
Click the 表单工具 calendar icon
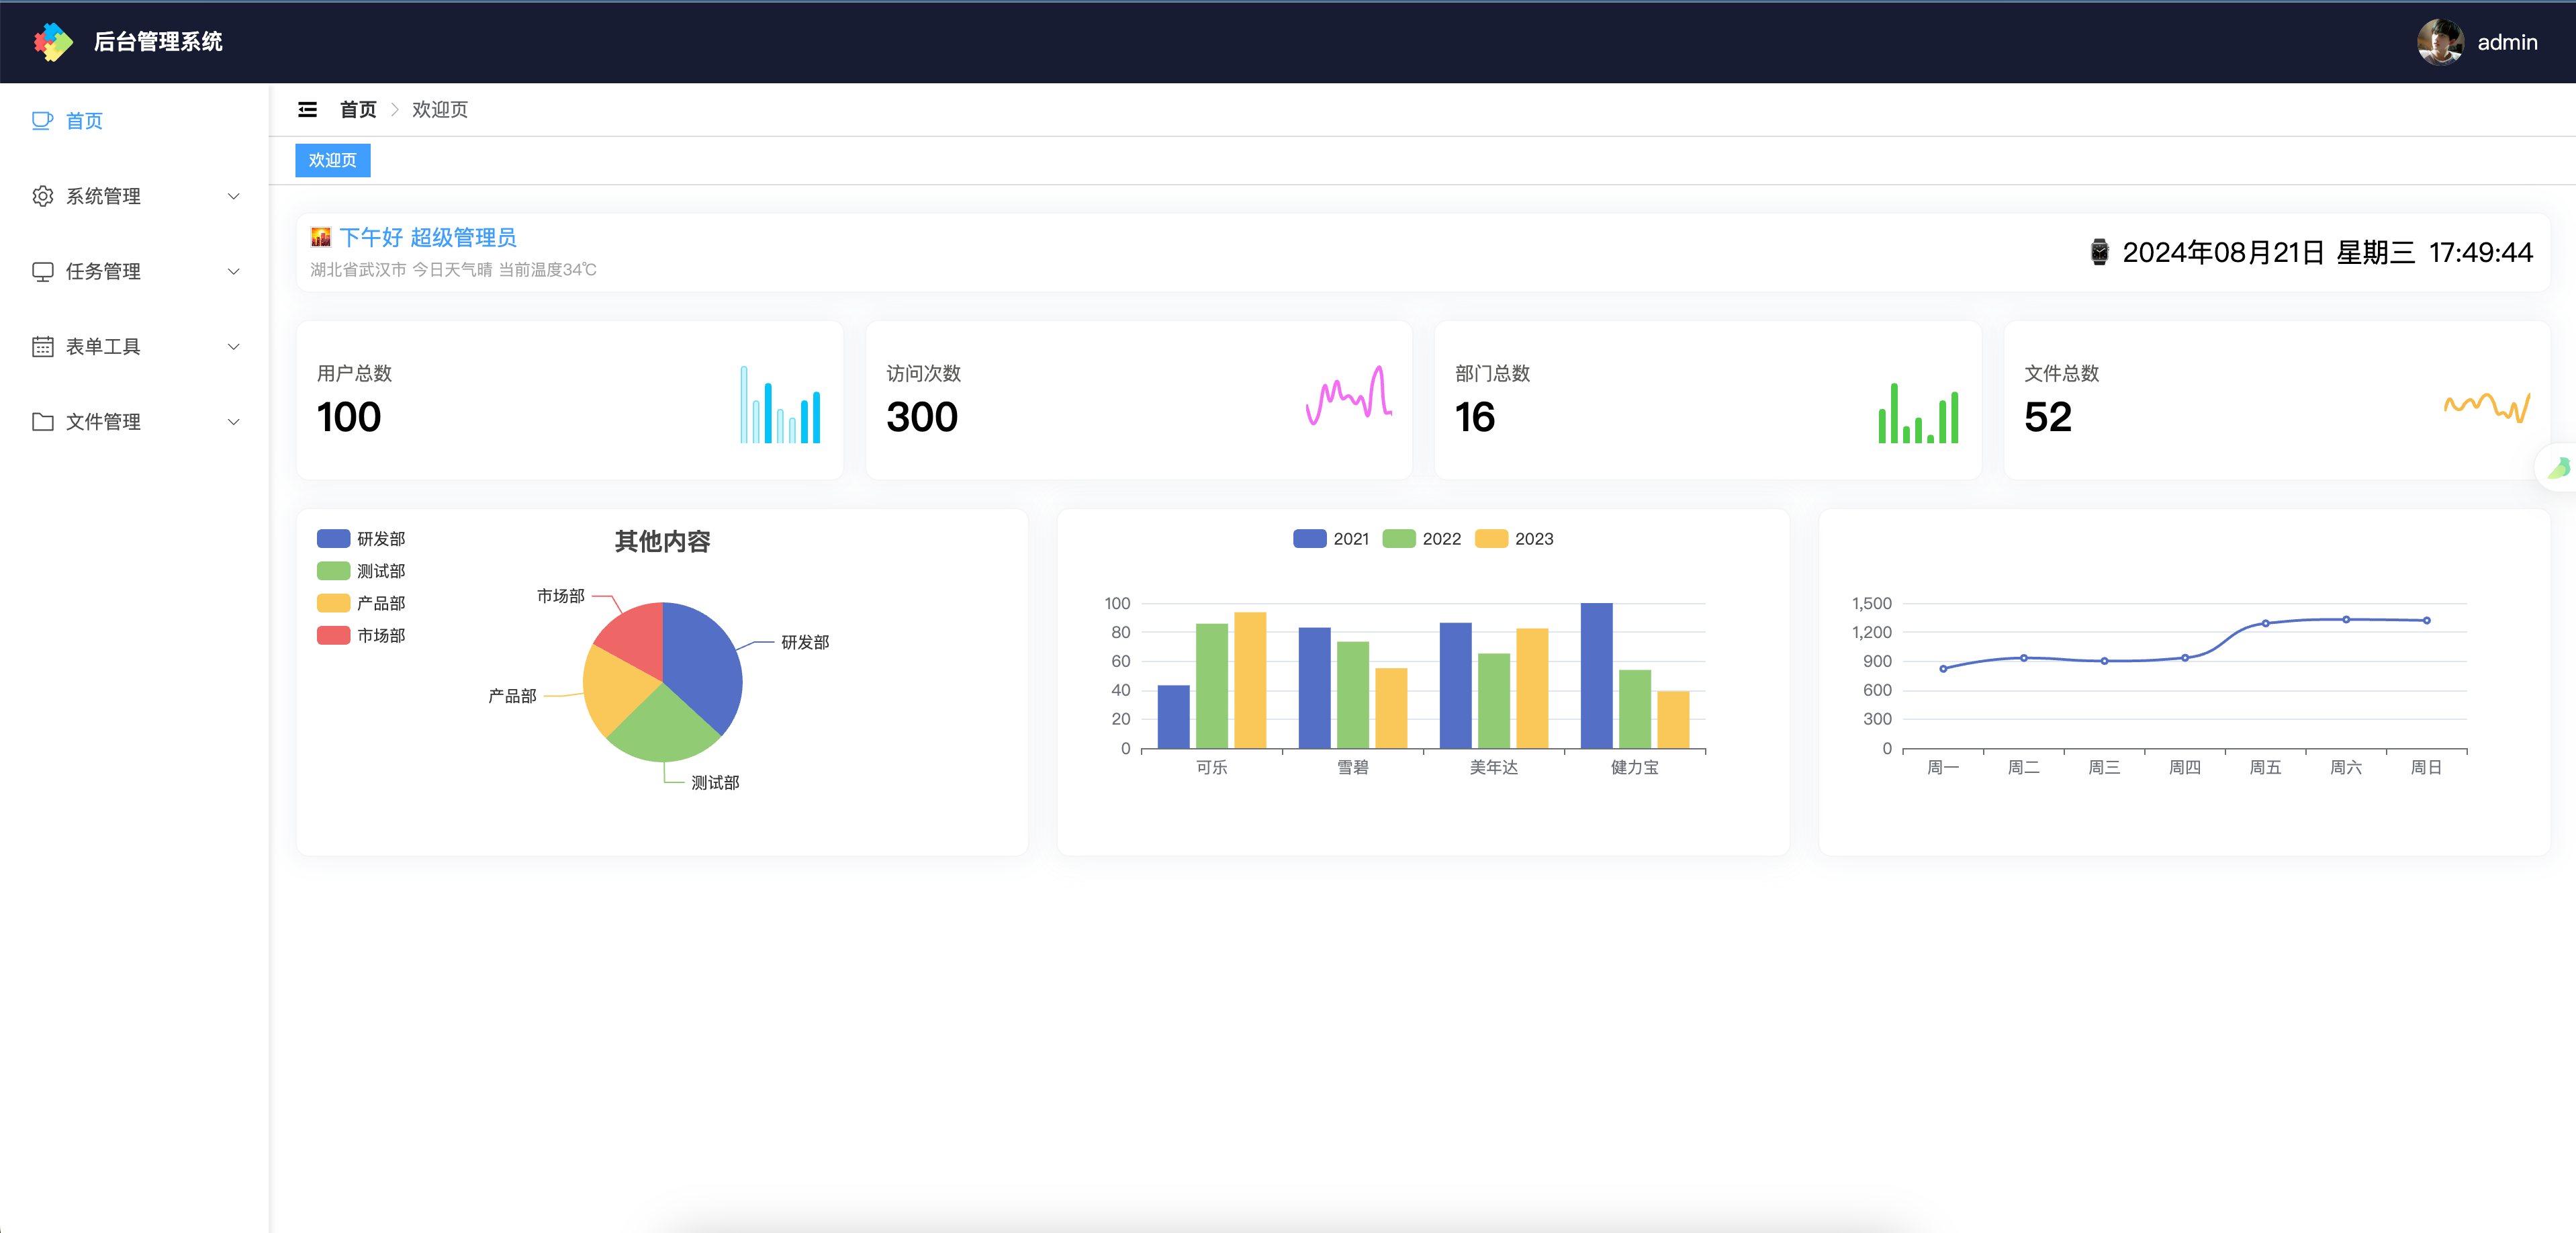pos(42,346)
